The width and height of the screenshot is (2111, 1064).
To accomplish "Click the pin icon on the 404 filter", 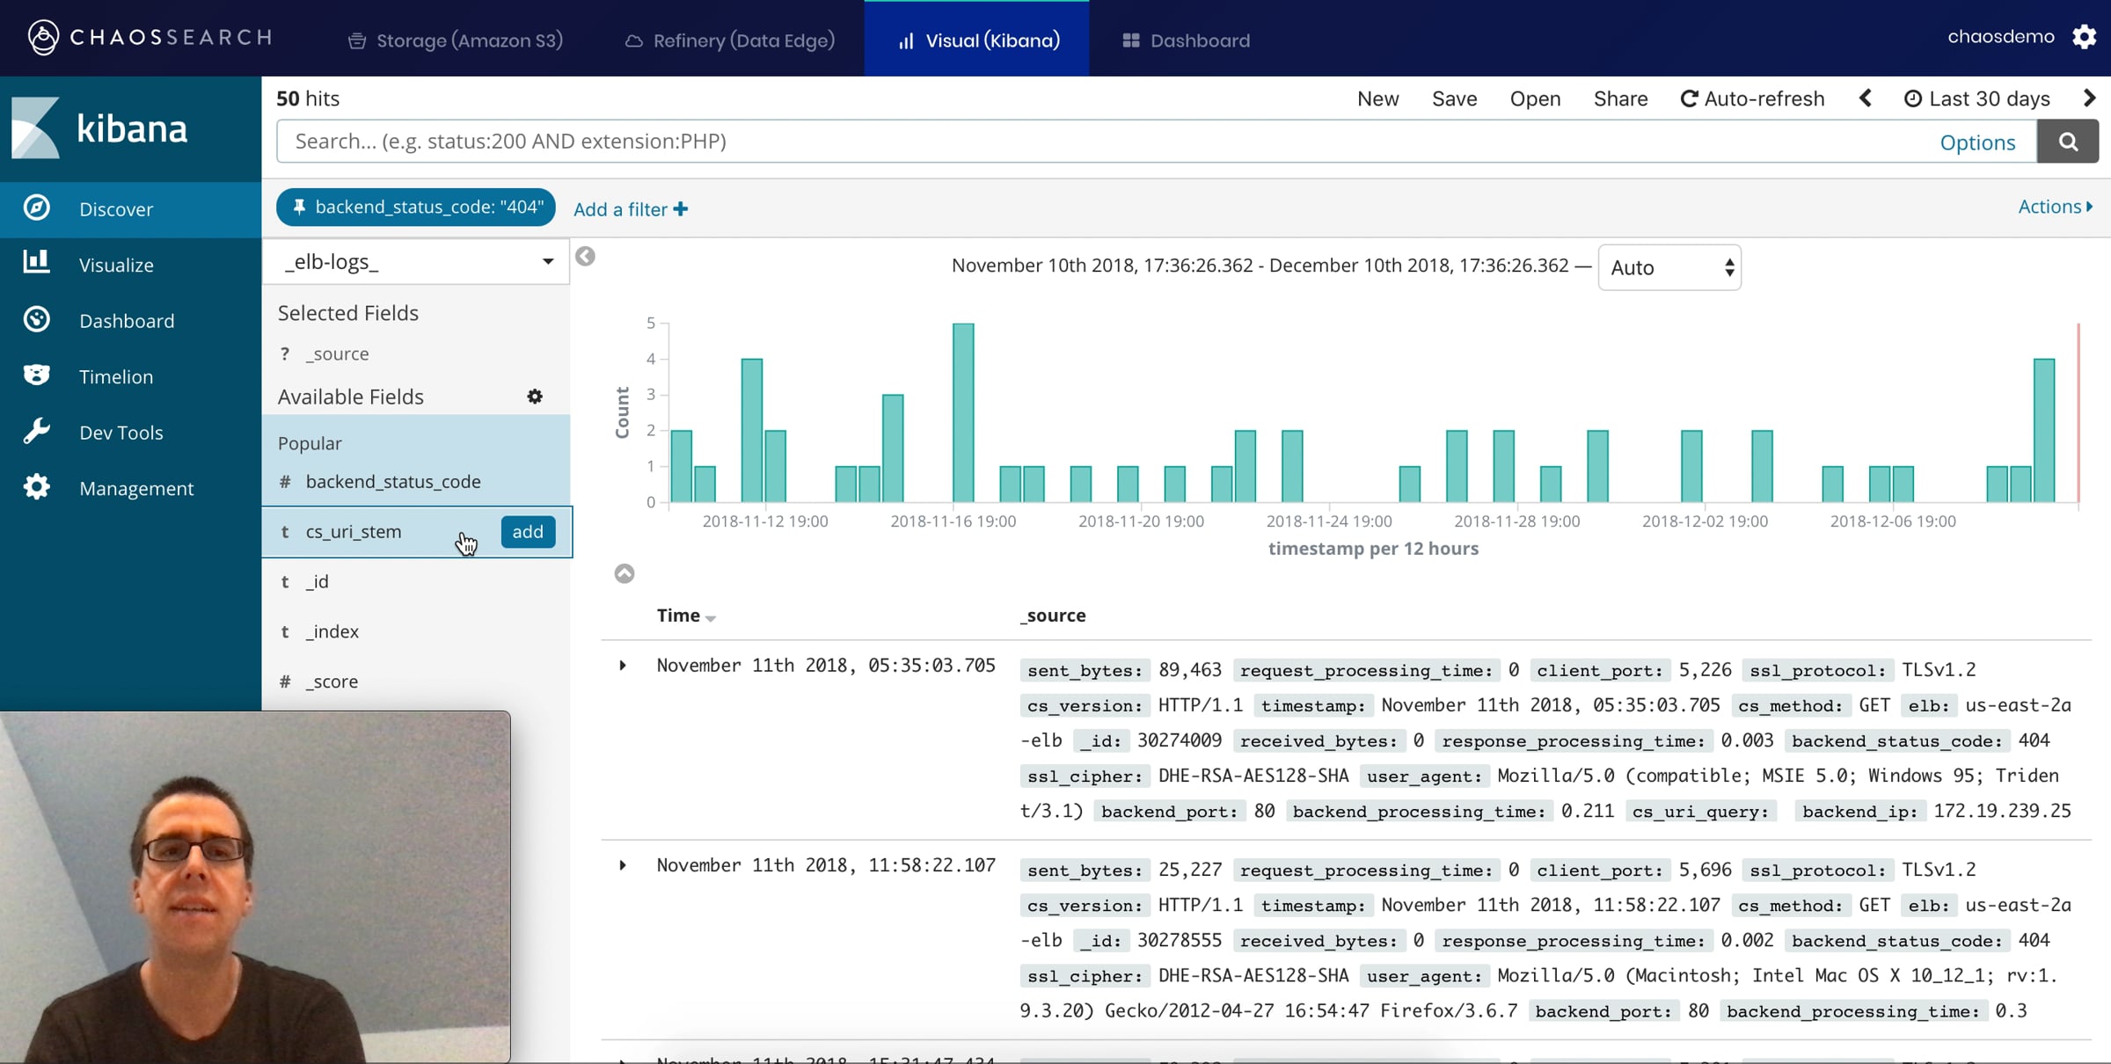I will tap(299, 207).
